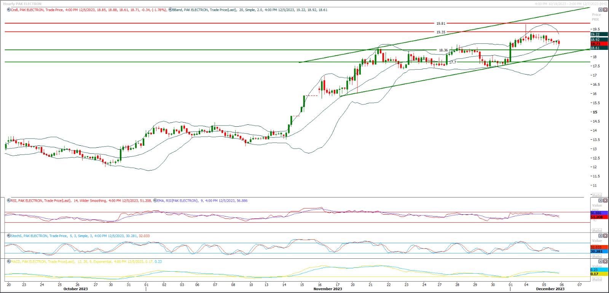Maximize the MACD indicator panel
The image size is (609, 293).
pyautogui.click(x=601, y=262)
